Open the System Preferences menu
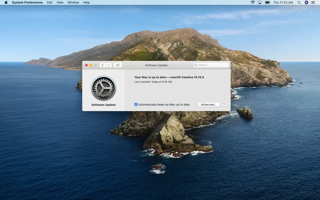Image resolution: width=320 pixels, height=200 pixels. tap(27, 2)
